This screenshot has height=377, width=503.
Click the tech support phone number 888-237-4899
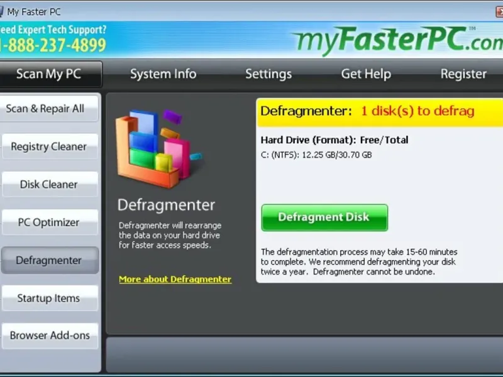tap(53, 45)
